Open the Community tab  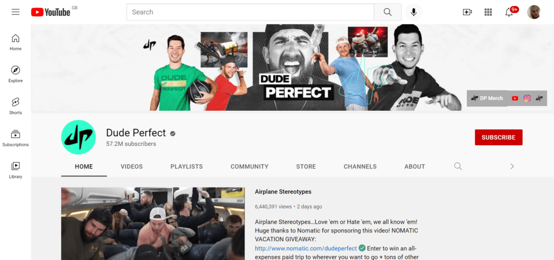(x=249, y=166)
